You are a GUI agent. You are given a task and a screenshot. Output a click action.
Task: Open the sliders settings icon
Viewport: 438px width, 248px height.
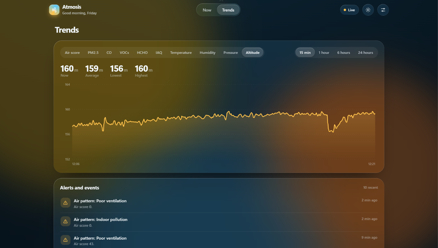[x=383, y=10]
